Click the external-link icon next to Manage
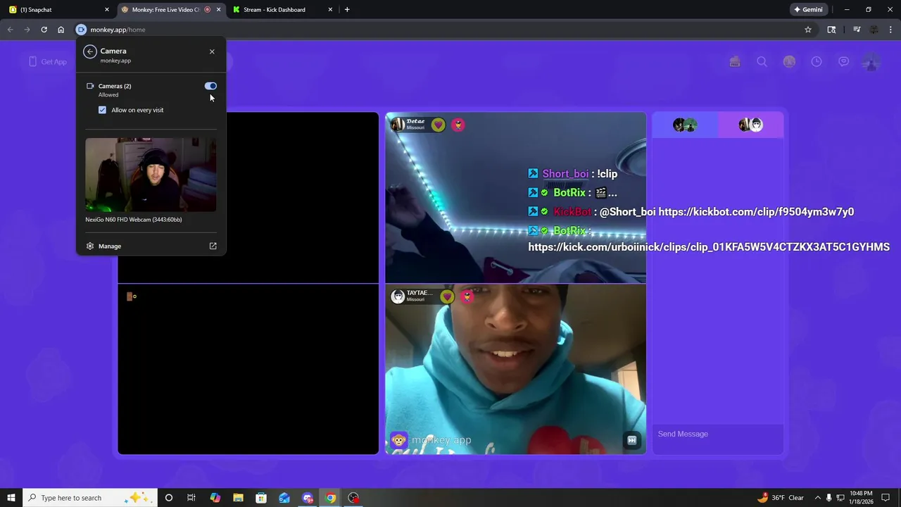This screenshot has height=507, width=901. [x=213, y=246]
